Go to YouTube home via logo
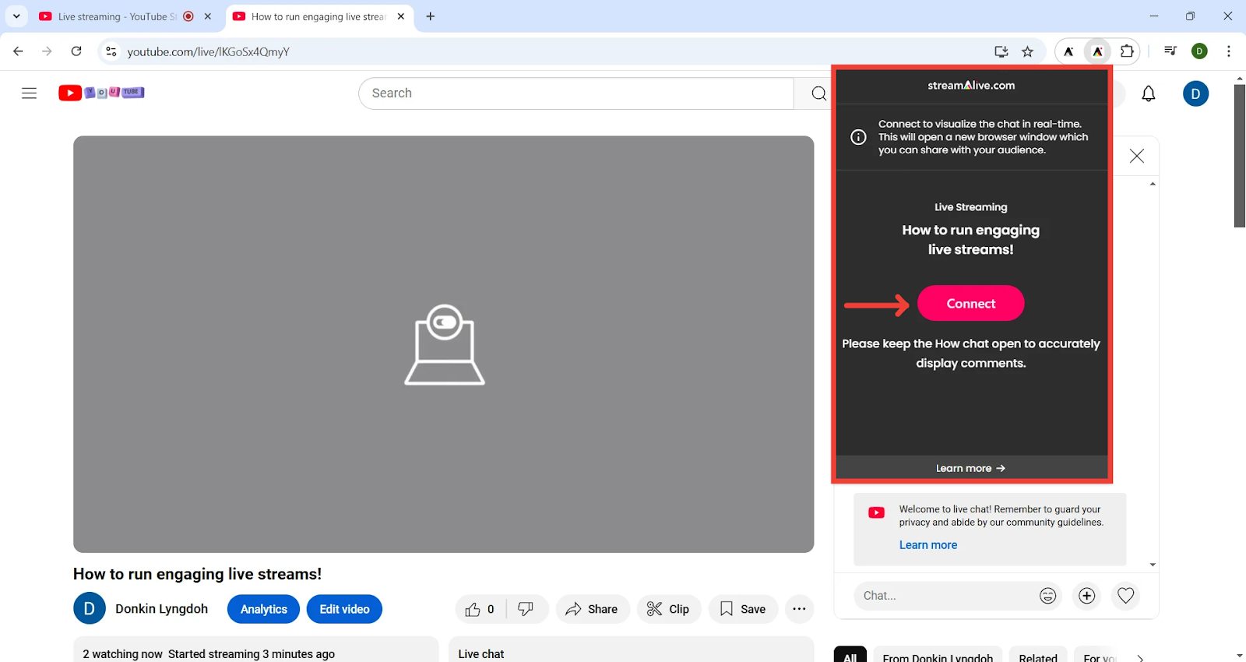This screenshot has height=662, width=1246. coord(101,93)
